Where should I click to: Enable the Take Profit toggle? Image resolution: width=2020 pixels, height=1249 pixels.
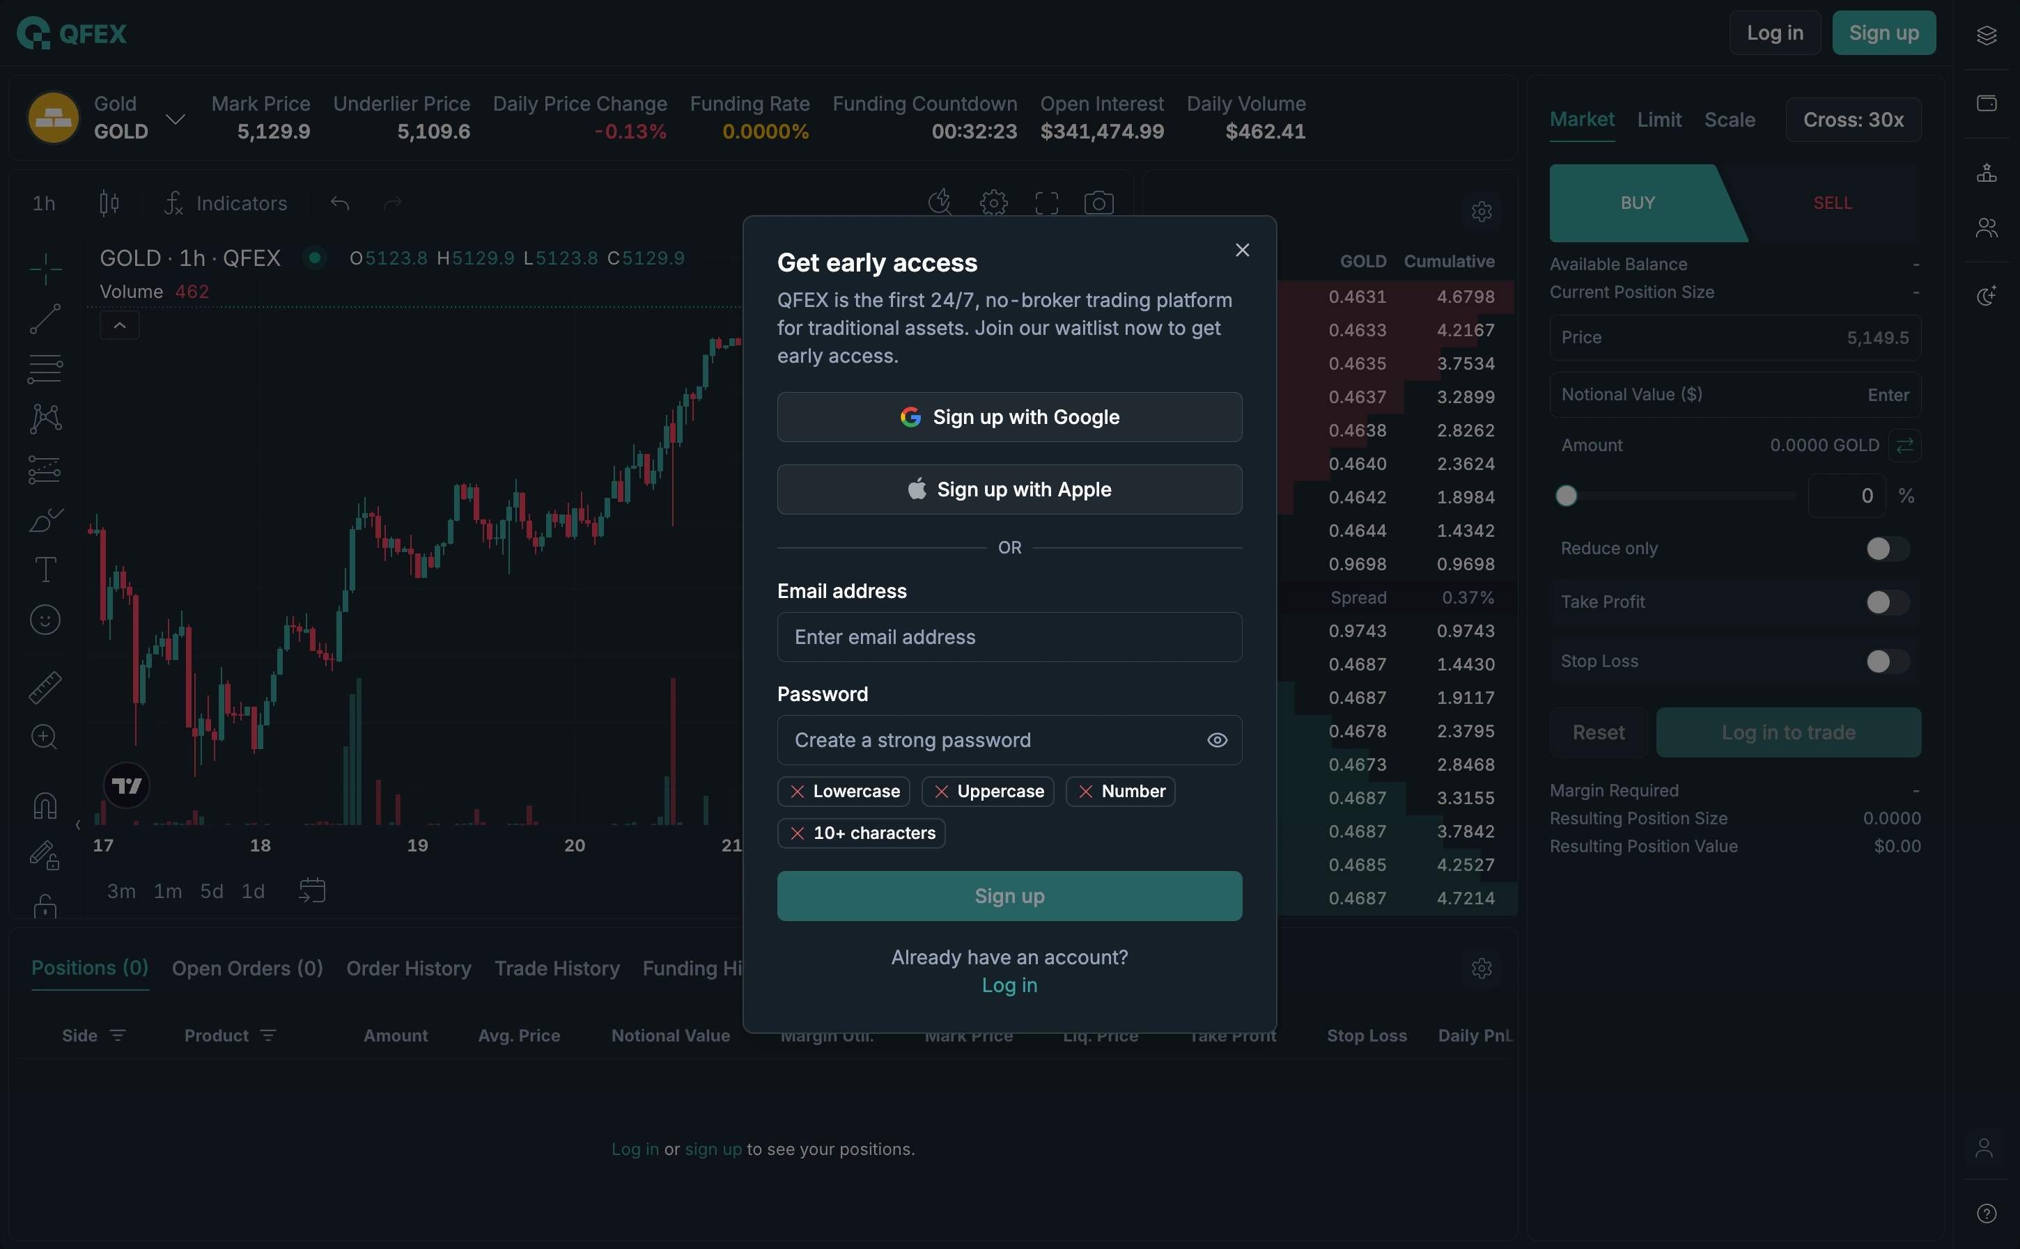pyautogui.click(x=1887, y=602)
